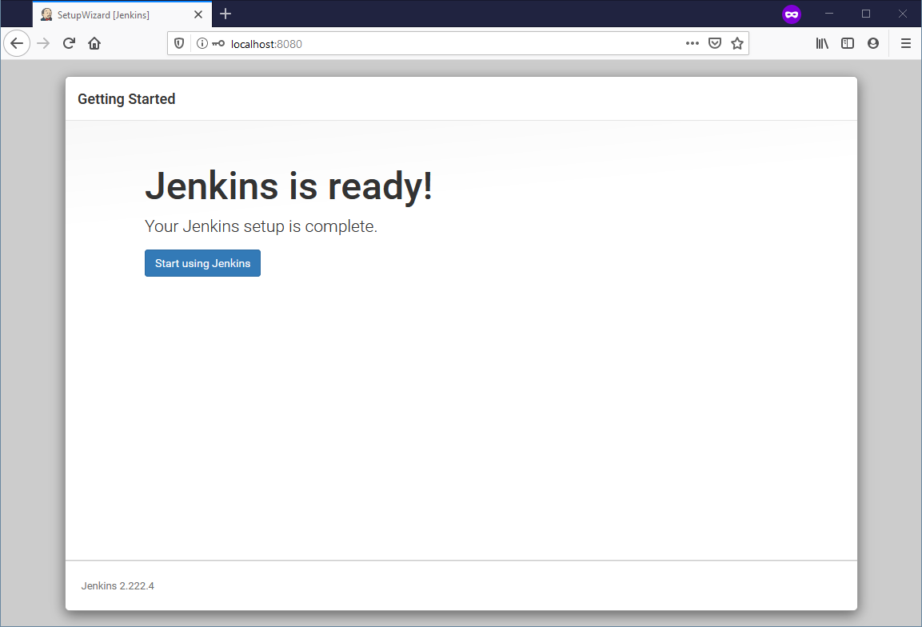The height and width of the screenshot is (627, 922).
Task: Open the tracking protection shield panel
Action: 180,44
